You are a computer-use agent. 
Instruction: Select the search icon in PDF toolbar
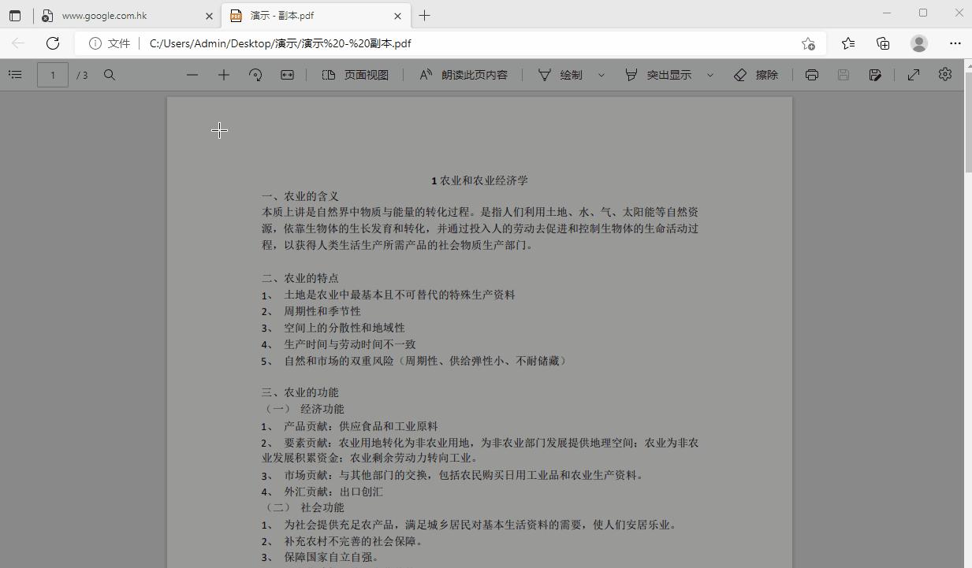[x=110, y=75]
